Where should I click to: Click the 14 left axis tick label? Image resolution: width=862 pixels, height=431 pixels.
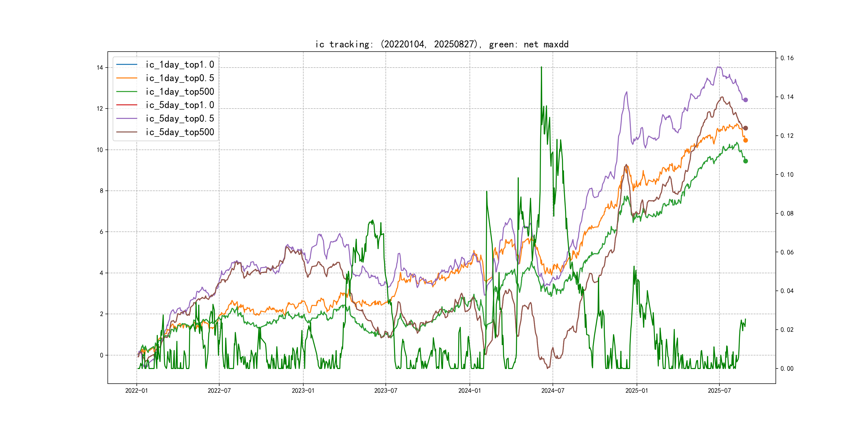pyautogui.click(x=100, y=68)
